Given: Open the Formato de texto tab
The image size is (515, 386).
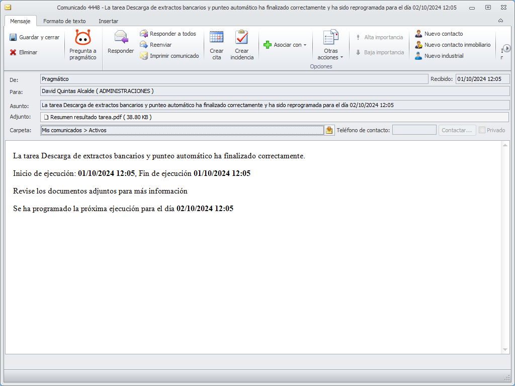Looking at the screenshot, I should coord(64,21).
